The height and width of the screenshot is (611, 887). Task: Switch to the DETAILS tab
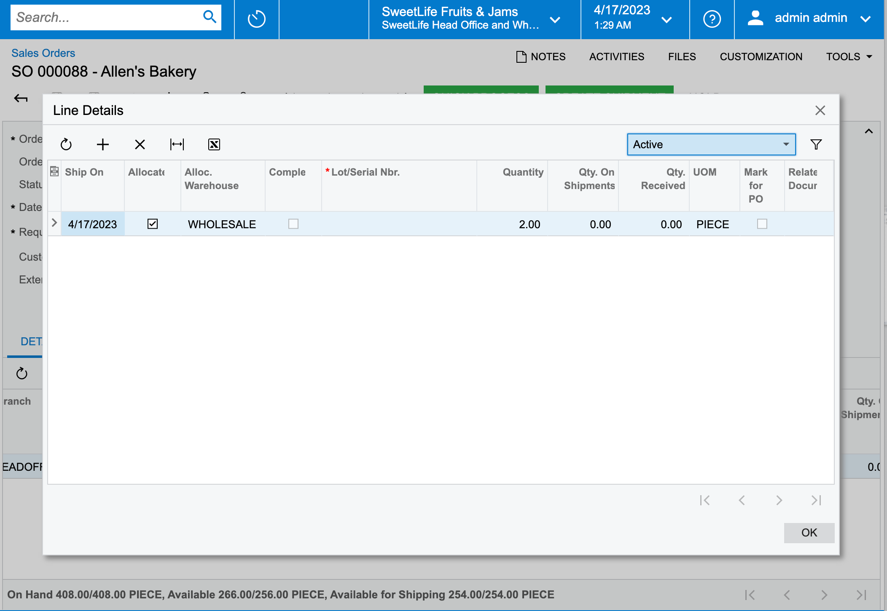click(31, 342)
